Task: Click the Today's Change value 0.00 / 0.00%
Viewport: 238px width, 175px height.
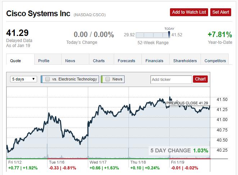Action: click(x=94, y=34)
